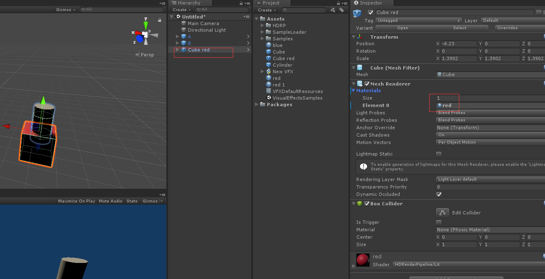Open the Gizmos menu in the Scene view

[64, 9]
